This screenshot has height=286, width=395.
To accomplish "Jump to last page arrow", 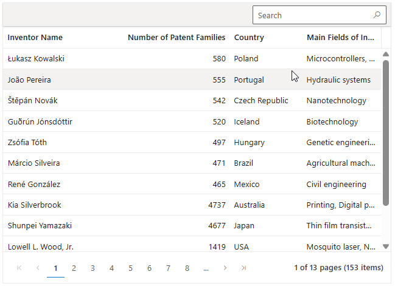I will point(244,268).
